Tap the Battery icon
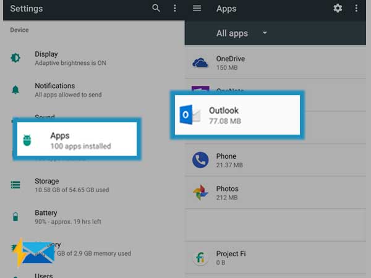 click(x=15, y=217)
